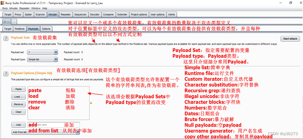303x139 pixels.
Task: Switch to the Target main tab
Action: tap(8, 14)
